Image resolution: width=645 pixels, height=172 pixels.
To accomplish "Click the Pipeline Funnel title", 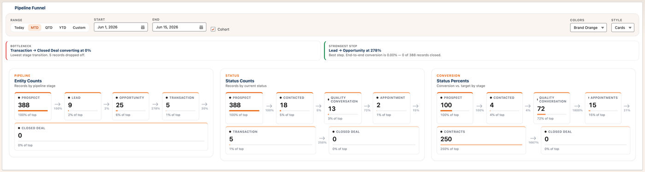I will click(30, 8).
